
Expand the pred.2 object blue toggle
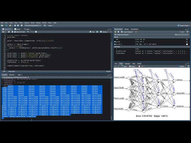coord(115,44)
